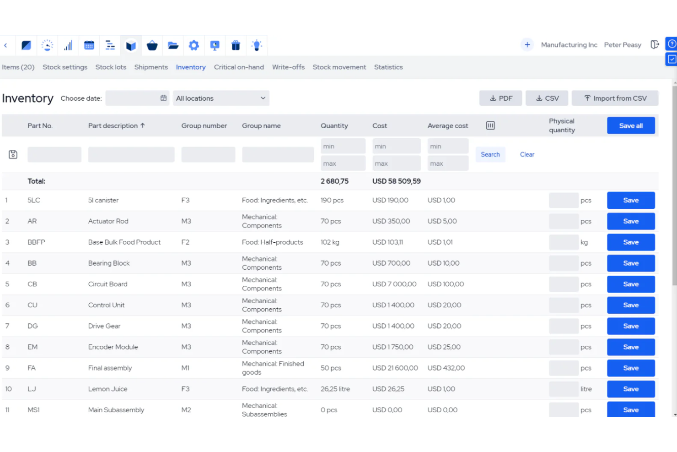
Task: Click the Search button in filter row
Action: pyautogui.click(x=490, y=154)
